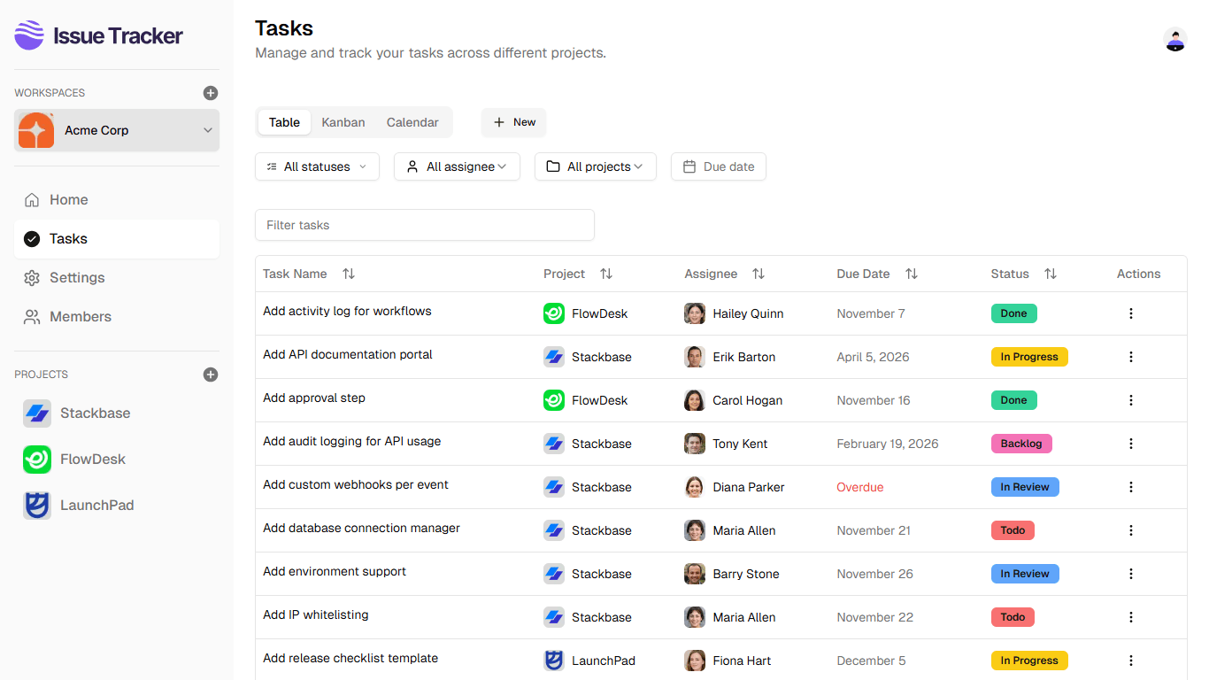1209x680 pixels.
Task: Click the notification bell icon
Action: click(x=1175, y=41)
